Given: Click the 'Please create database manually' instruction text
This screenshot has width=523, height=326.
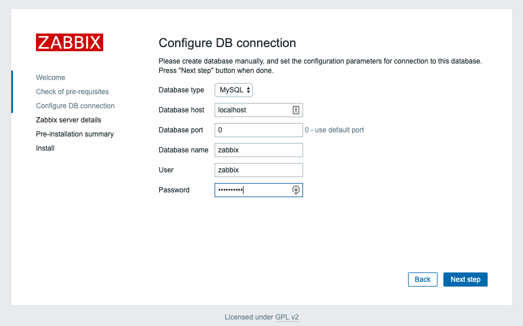Looking at the screenshot, I should coord(320,65).
